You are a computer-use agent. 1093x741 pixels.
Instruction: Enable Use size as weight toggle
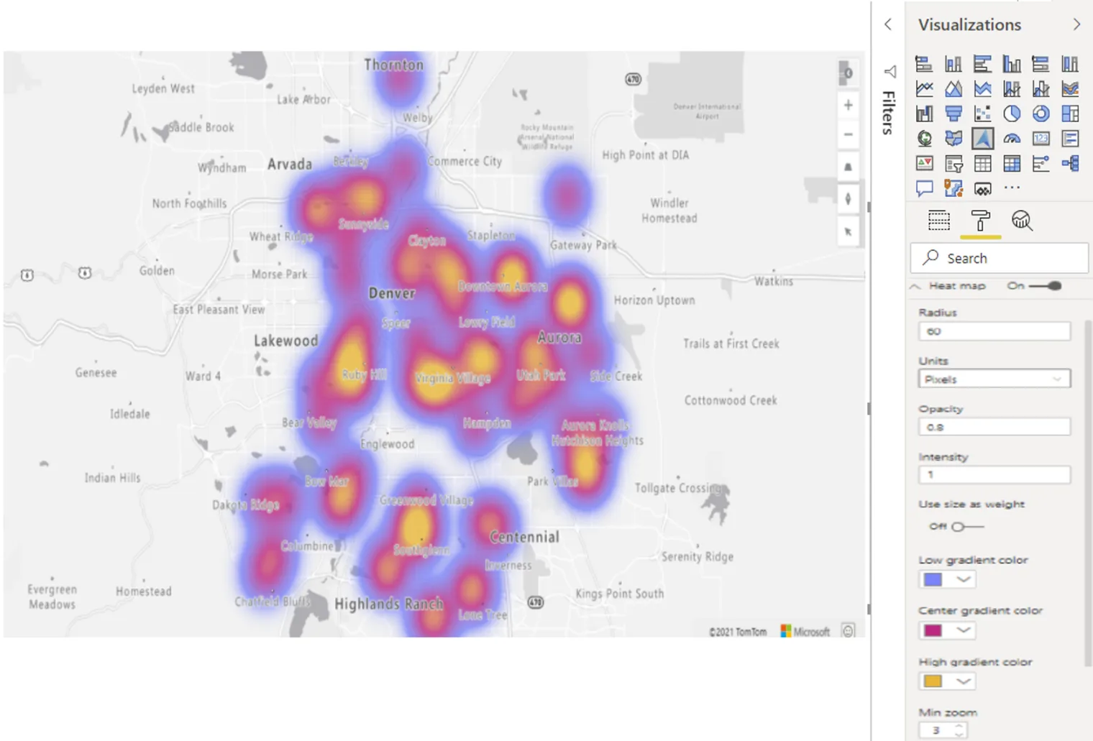coord(967,527)
